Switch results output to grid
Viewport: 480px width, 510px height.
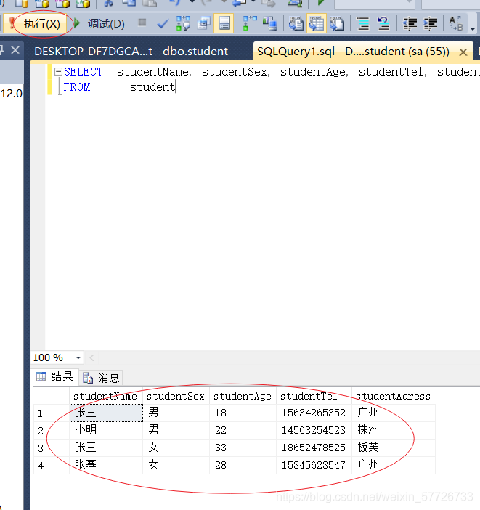coord(317,24)
